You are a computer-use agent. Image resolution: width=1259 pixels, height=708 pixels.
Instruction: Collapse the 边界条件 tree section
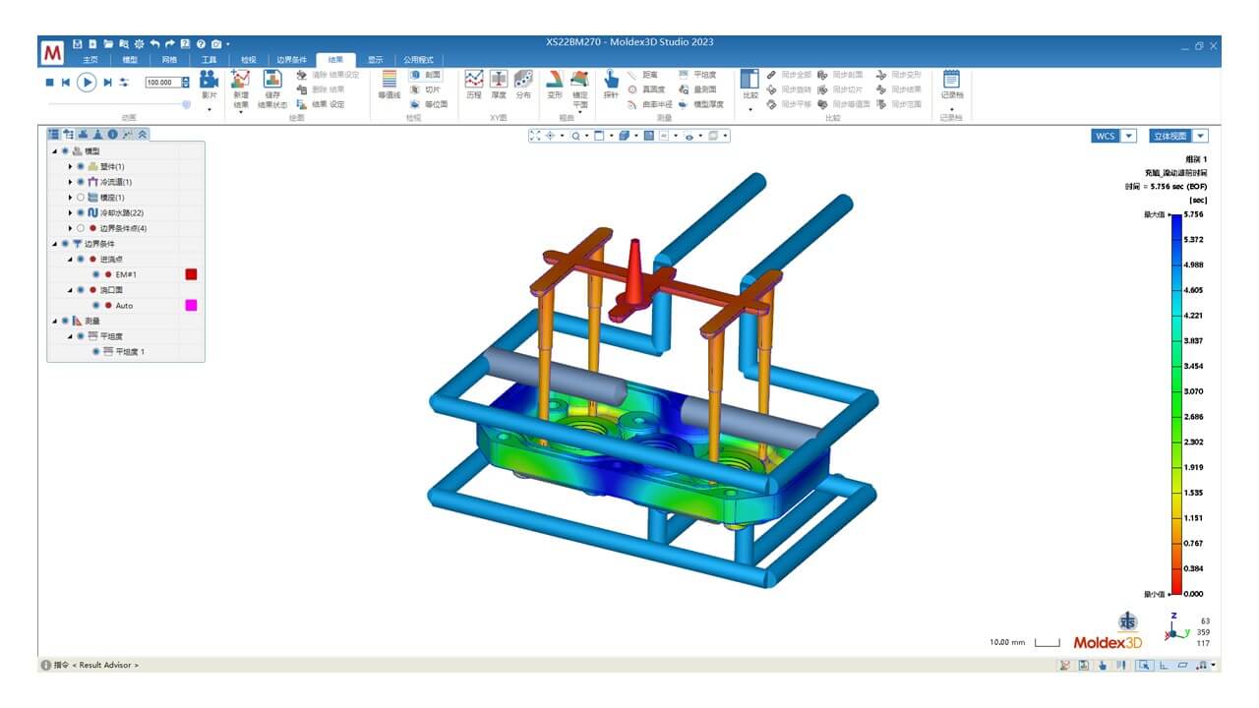click(55, 244)
